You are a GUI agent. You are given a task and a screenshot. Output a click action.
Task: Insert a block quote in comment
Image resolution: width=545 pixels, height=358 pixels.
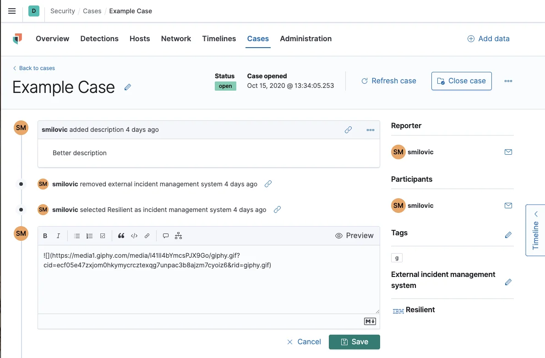(121, 236)
